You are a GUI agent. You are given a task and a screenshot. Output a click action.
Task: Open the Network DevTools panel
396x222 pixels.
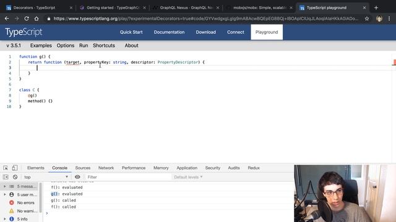tap(106, 168)
